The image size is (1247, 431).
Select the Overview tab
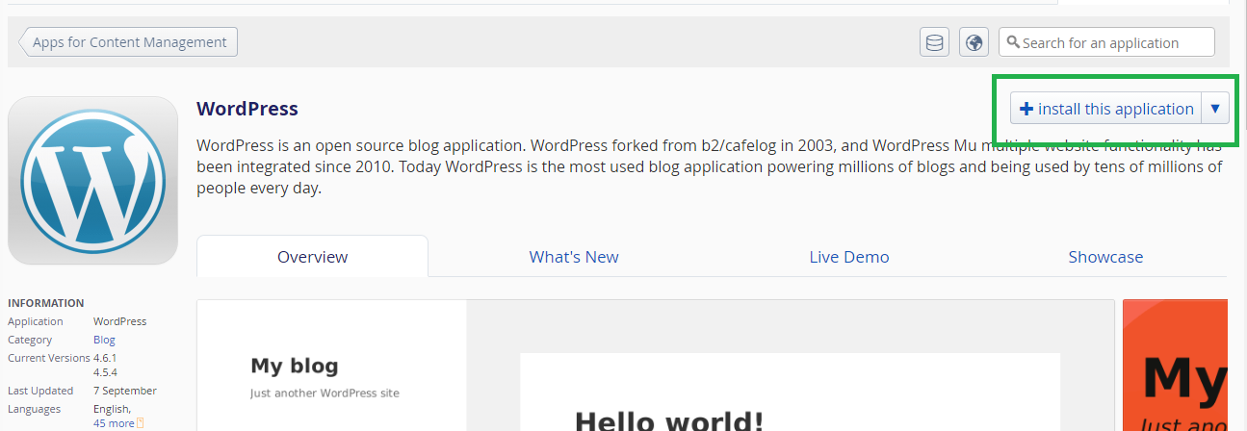pos(313,257)
